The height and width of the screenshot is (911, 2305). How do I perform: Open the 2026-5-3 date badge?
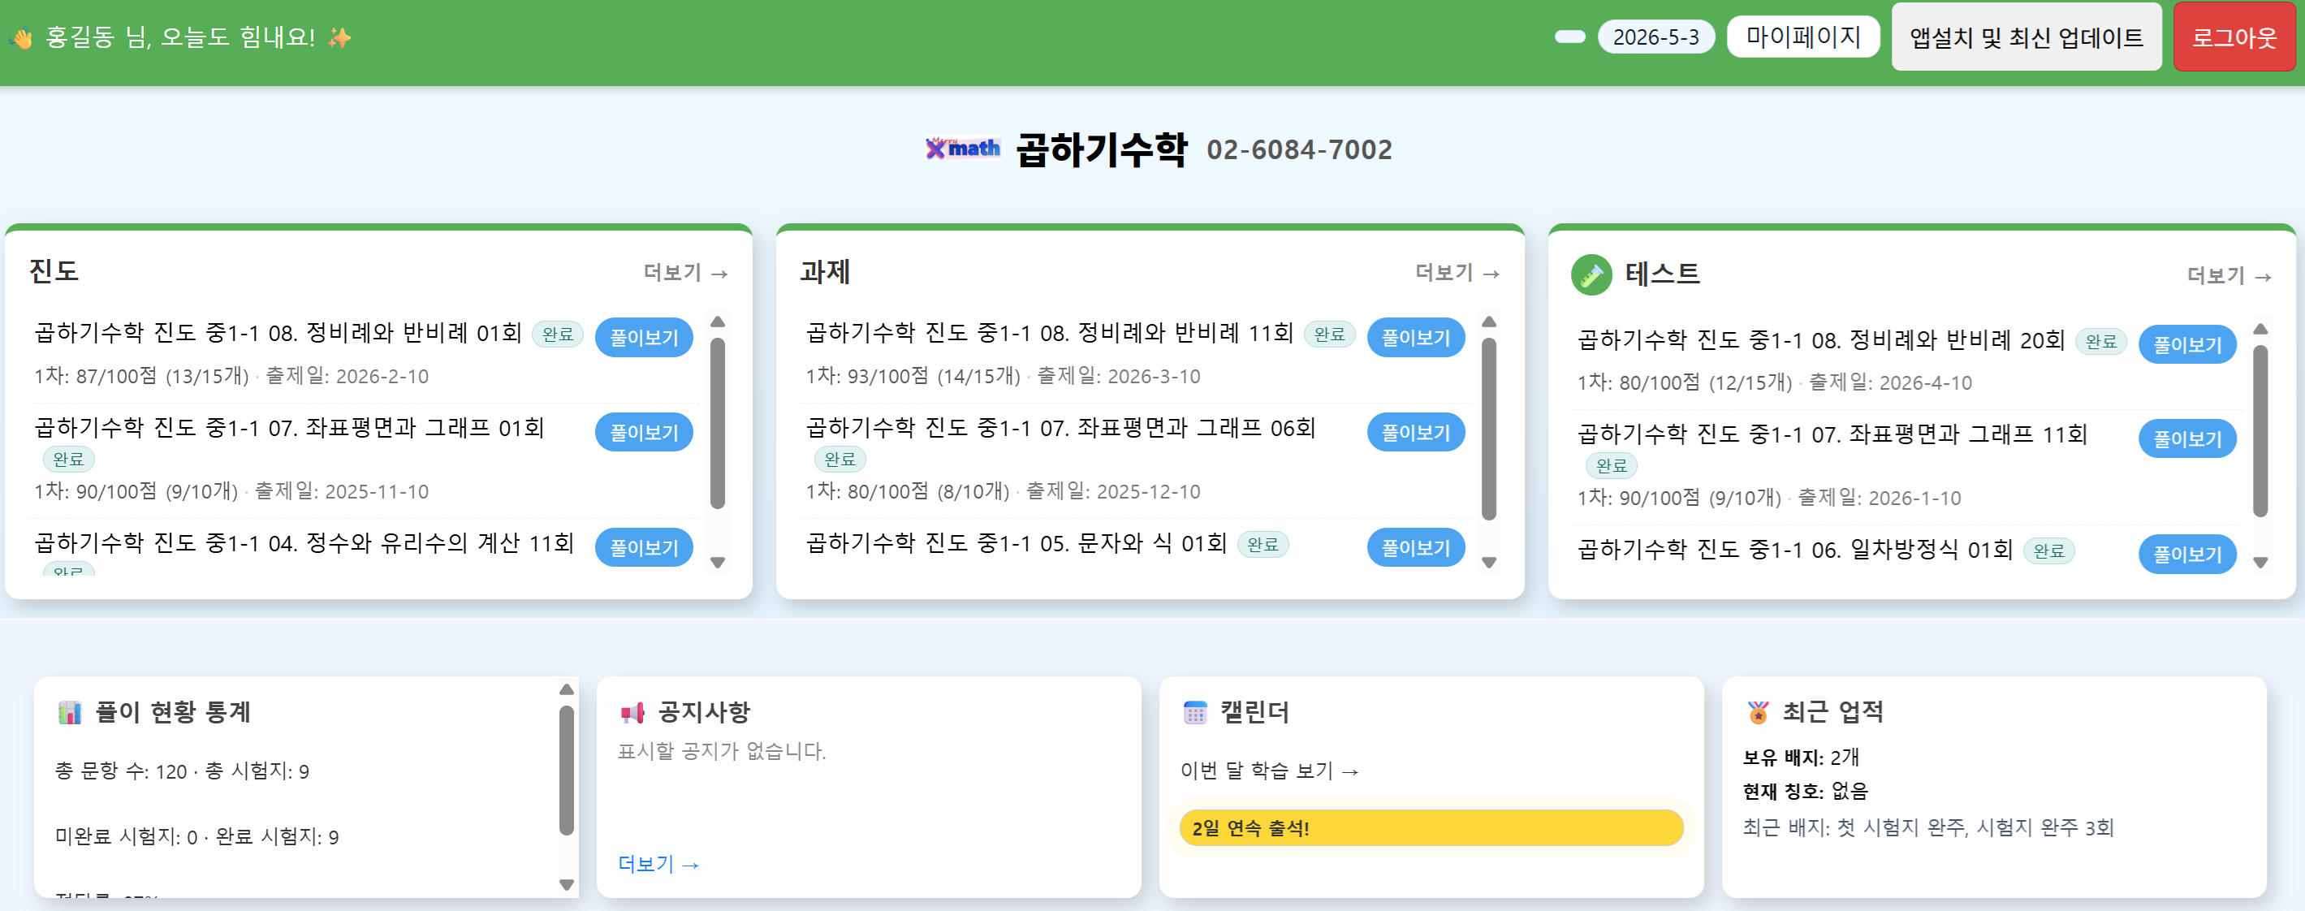1655,37
